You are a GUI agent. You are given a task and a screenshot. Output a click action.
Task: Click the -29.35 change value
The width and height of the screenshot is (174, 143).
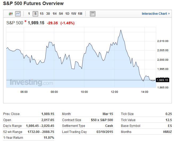tap(52, 23)
